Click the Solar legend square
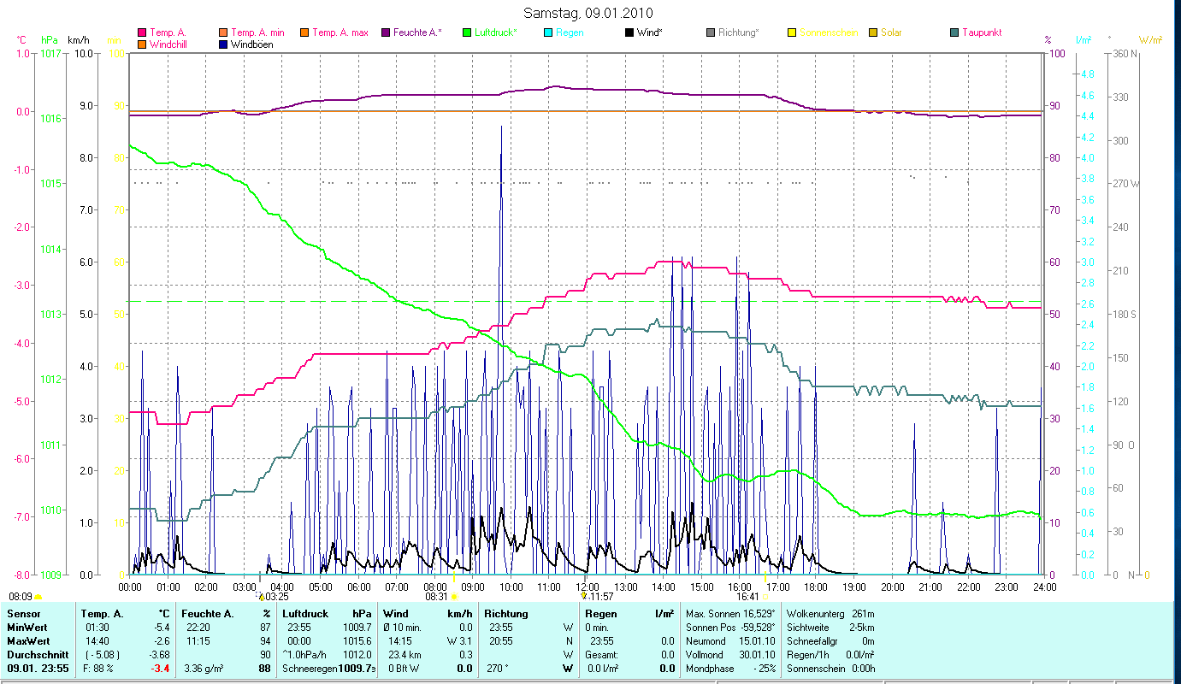1181x684 pixels. click(x=872, y=33)
